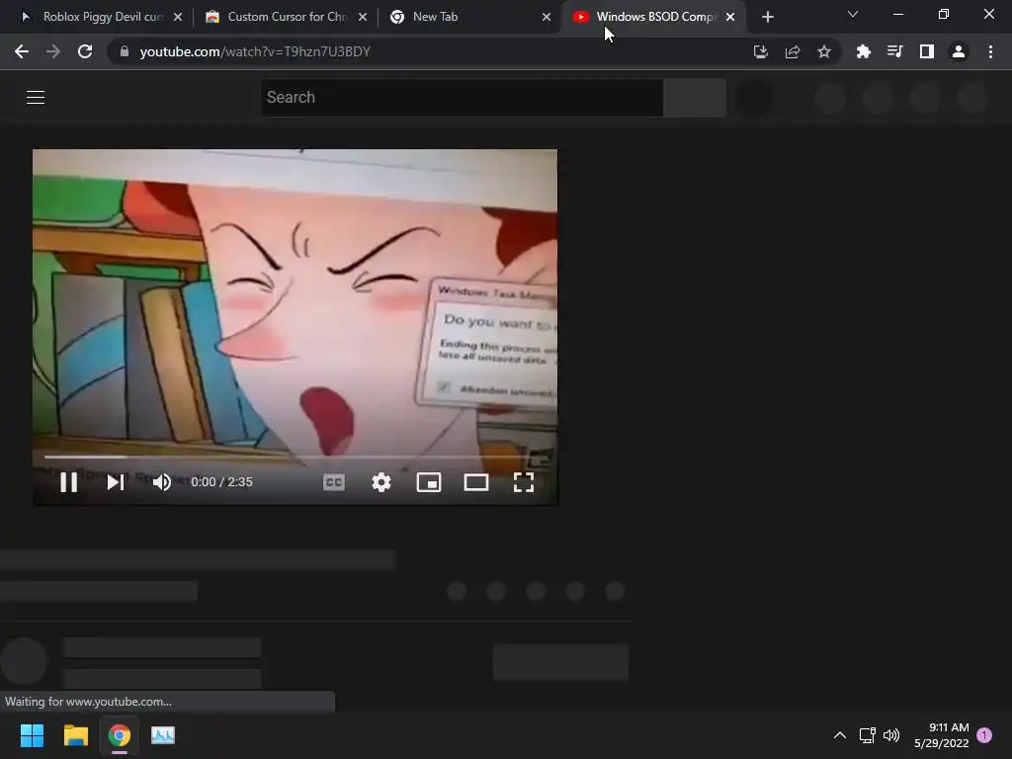Open the tab search dropdown
Image resolution: width=1012 pixels, height=759 pixels.
pos(853,14)
